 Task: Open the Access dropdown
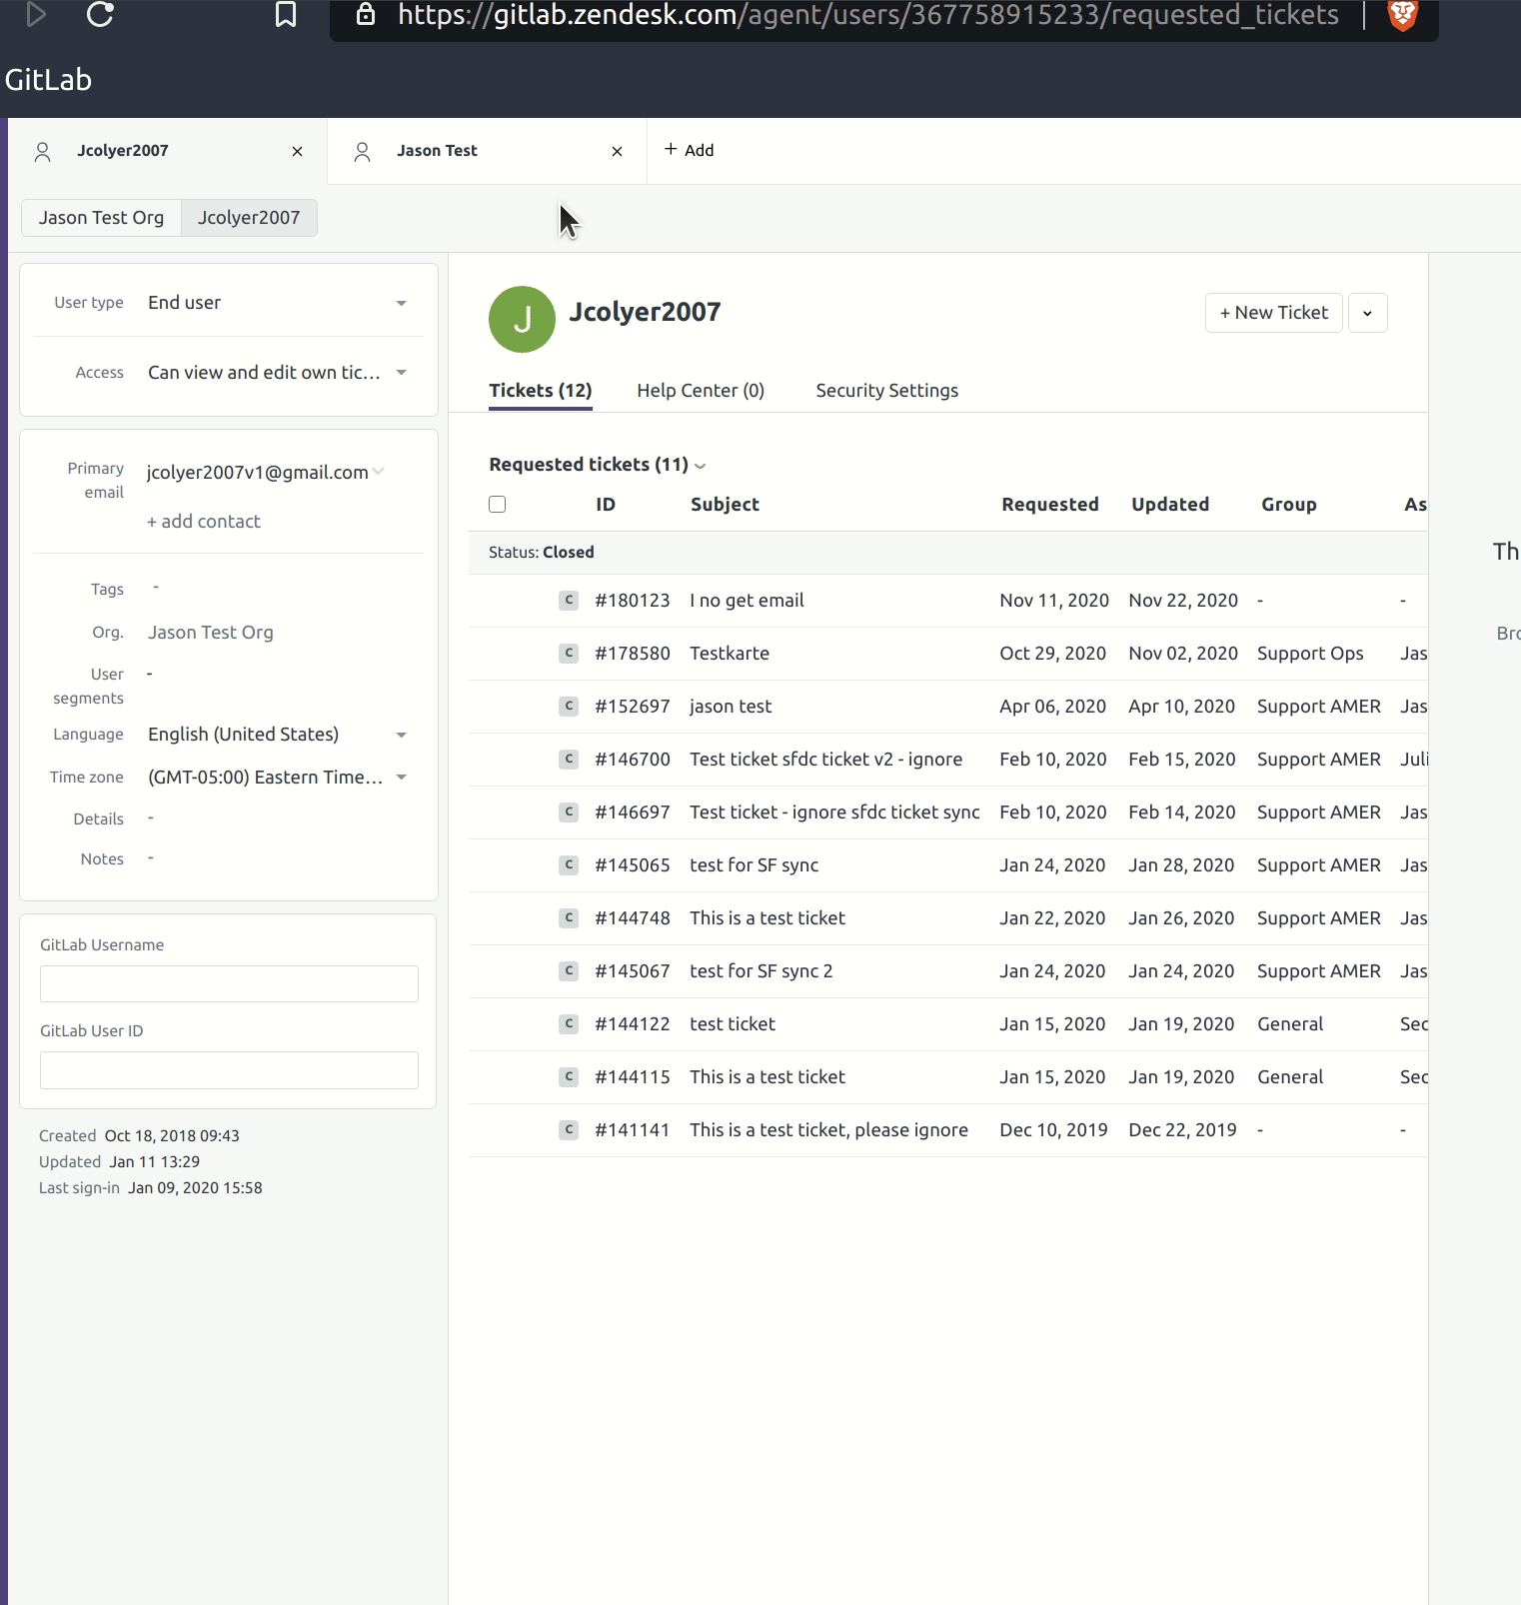point(401,373)
